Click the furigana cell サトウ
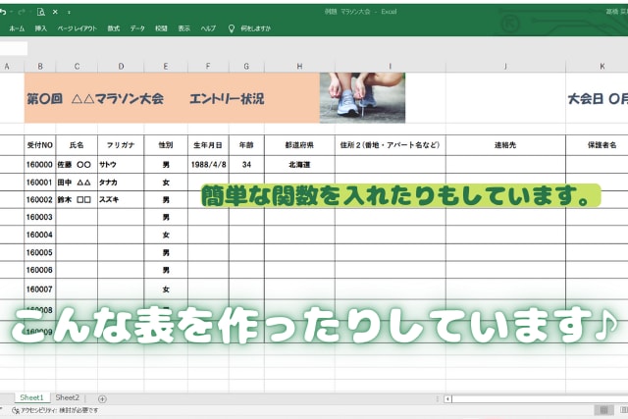This screenshot has width=628, height=419. 121,164
